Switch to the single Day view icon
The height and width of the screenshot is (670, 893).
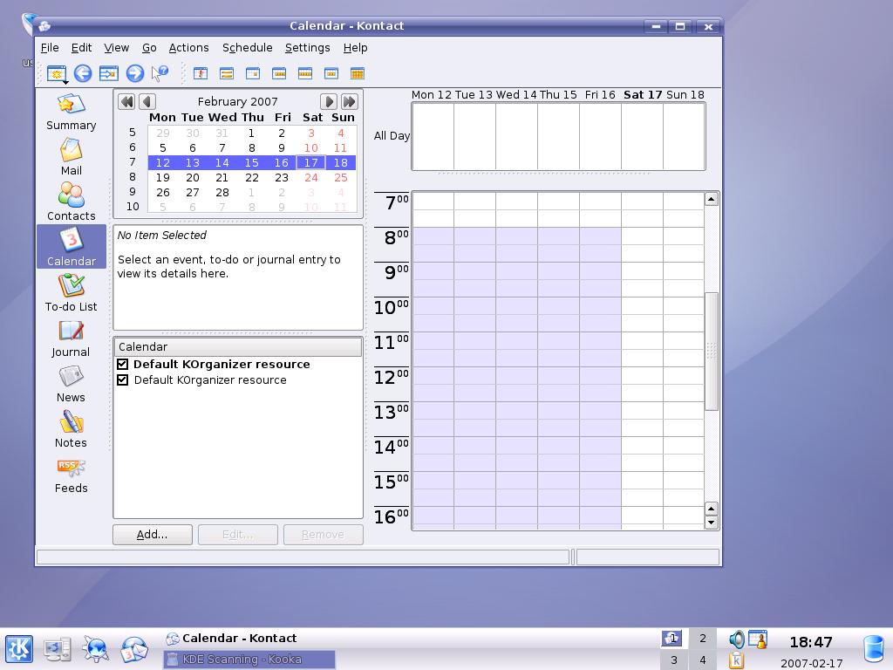[x=253, y=73]
